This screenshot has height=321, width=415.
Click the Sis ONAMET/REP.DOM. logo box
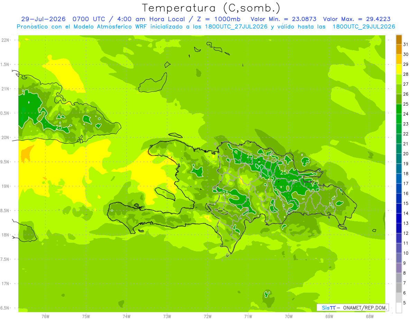[x=353, y=307]
